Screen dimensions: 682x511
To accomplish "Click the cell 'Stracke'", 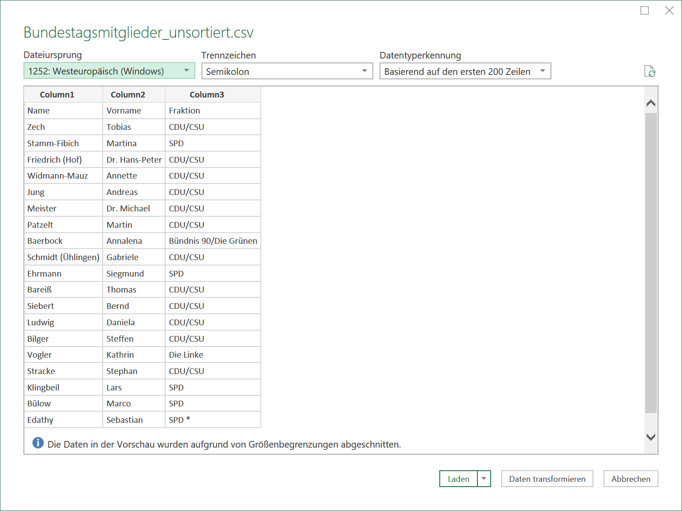I will (63, 371).
